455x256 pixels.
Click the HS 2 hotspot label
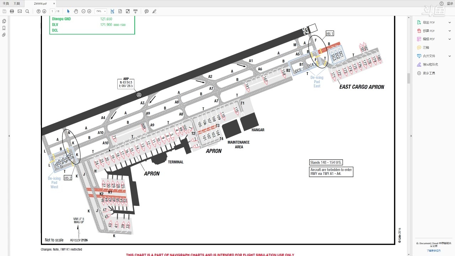click(x=68, y=178)
